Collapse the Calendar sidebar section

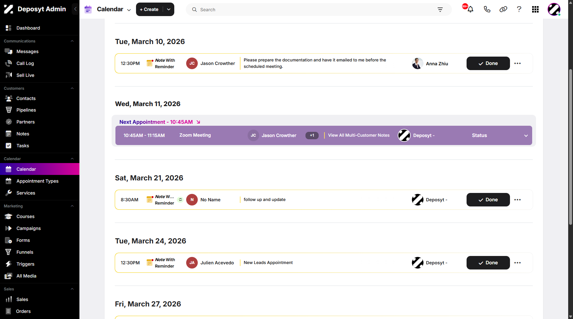tap(72, 159)
